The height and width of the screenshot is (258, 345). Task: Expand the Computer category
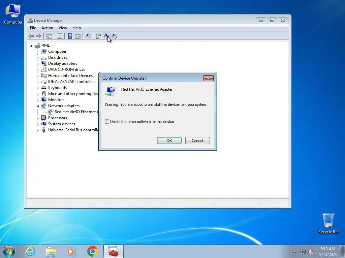pos(38,52)
